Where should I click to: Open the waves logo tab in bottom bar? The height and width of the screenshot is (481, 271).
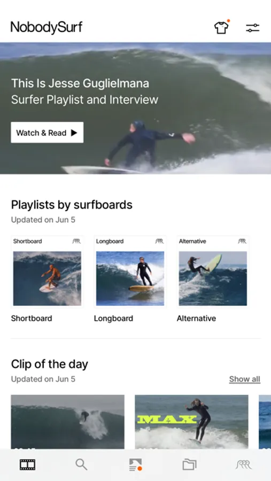pyautogui.click(x=244, y=465)
